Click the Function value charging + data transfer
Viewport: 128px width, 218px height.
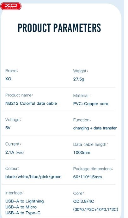pyautogui.click(x=95, y=128)
